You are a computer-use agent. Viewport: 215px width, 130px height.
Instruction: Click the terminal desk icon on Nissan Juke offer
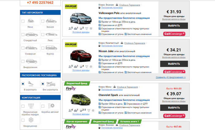(x=122, y=43)
